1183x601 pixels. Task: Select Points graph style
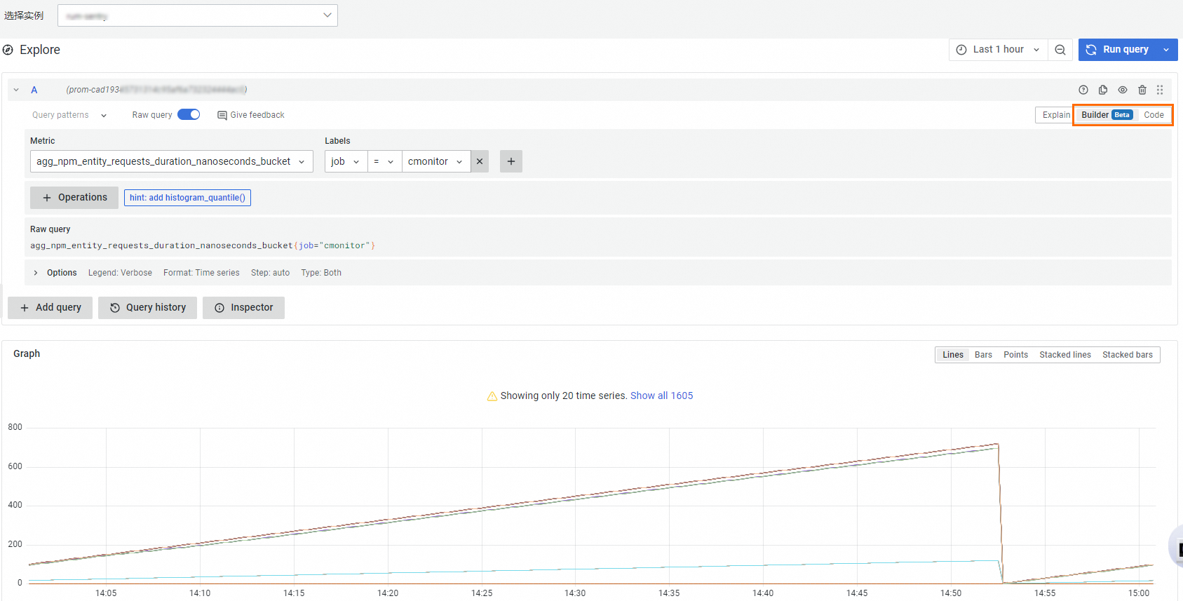[x=1015, y=355]
